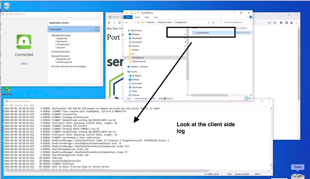The image size is (310, 179).
Task: Click the 100% zoom status entry in Notepad
Action: point(229,174)
